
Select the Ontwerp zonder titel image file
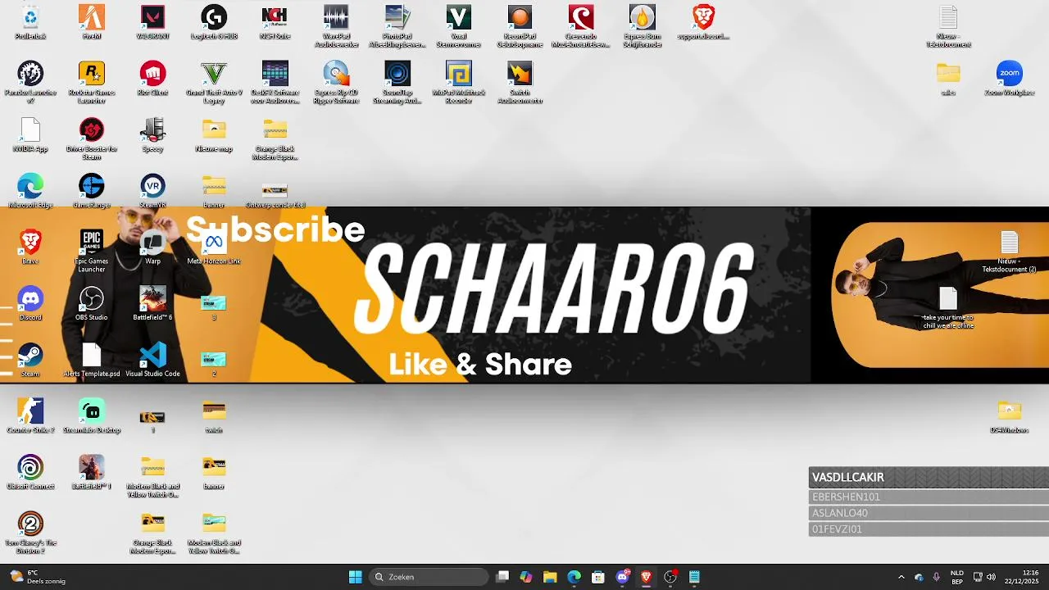click(275, 195)
